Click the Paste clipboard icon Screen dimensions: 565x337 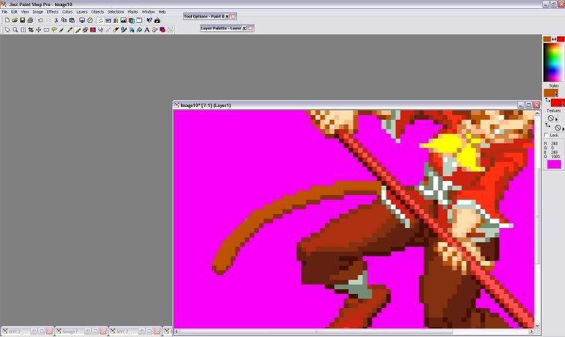(x=71, y=20)
